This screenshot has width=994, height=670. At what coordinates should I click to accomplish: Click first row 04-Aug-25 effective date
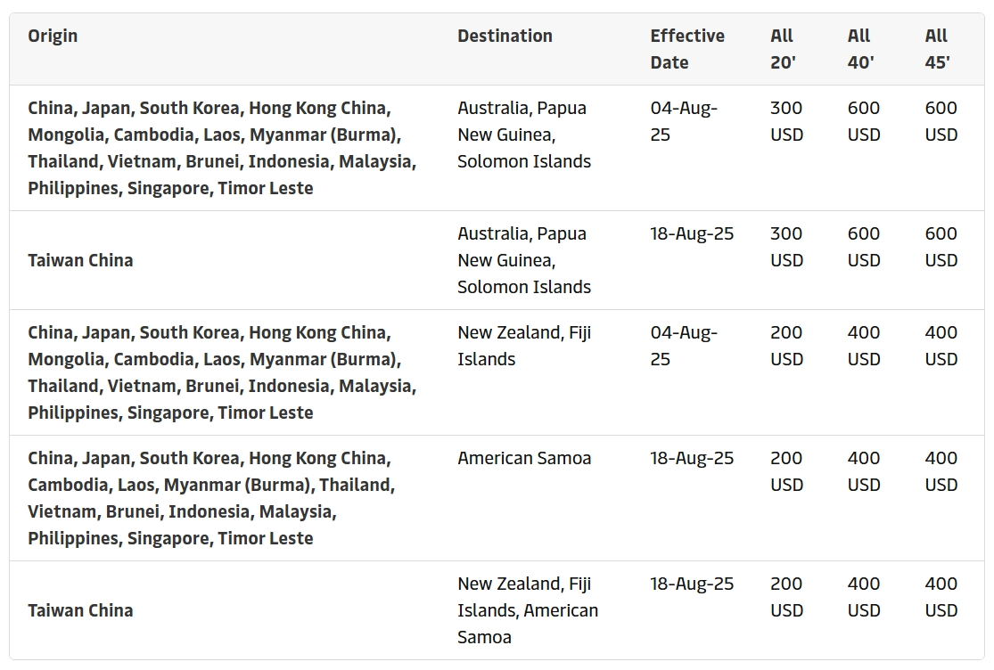coord(684,121)
